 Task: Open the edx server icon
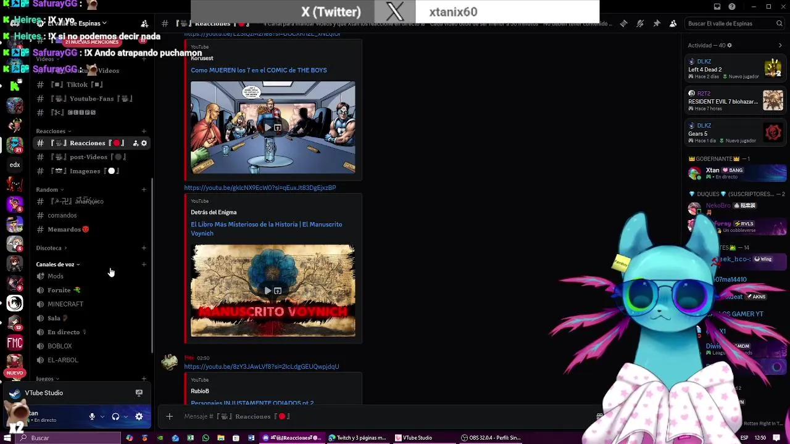click(15, 165)
